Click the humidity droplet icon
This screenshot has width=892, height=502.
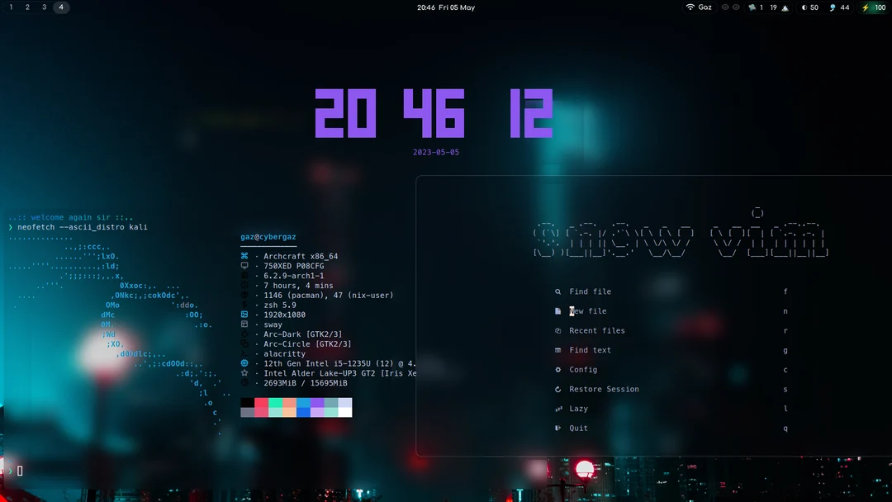click(x=833, y=7)
